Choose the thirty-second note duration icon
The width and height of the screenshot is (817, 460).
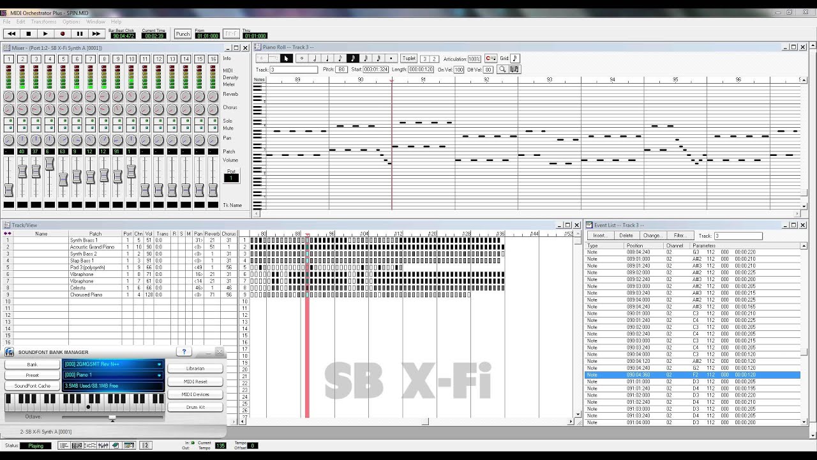click(x=366, y=59)
